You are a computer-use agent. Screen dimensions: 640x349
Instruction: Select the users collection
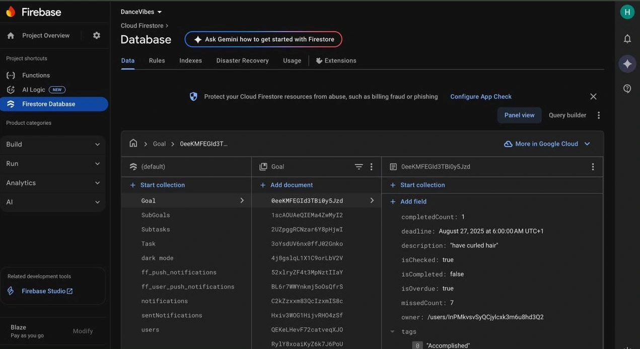point(150,330)
